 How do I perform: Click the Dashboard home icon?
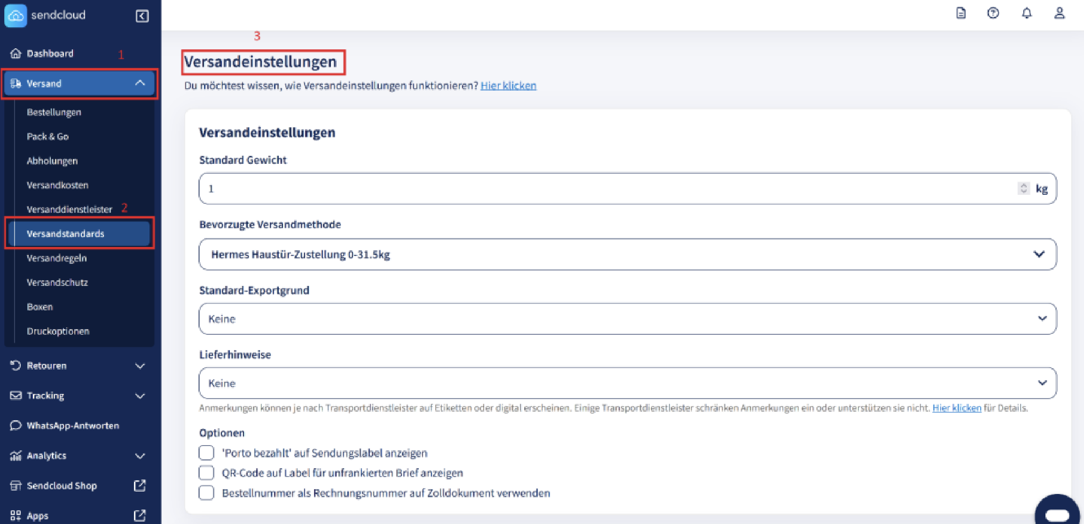pos(16,54)
